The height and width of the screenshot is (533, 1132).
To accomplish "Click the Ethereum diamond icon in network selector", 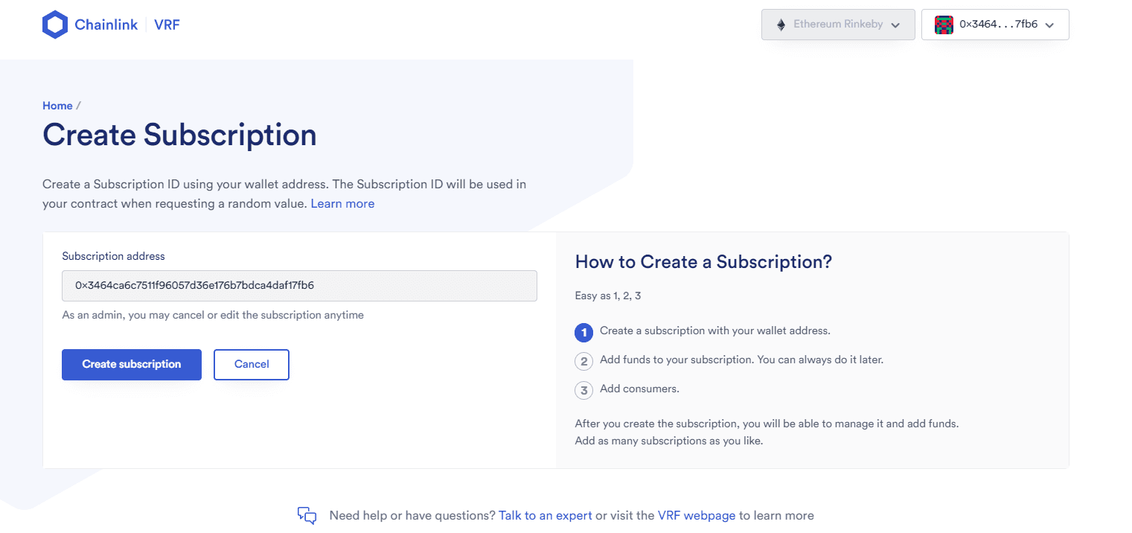I will (x=781, y=25).
